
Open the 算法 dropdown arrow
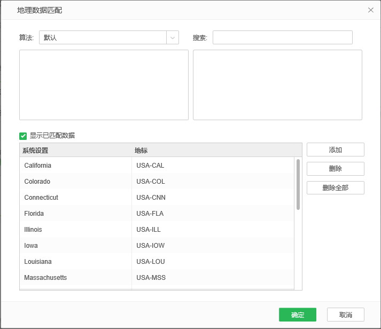(x=173, y=37)
